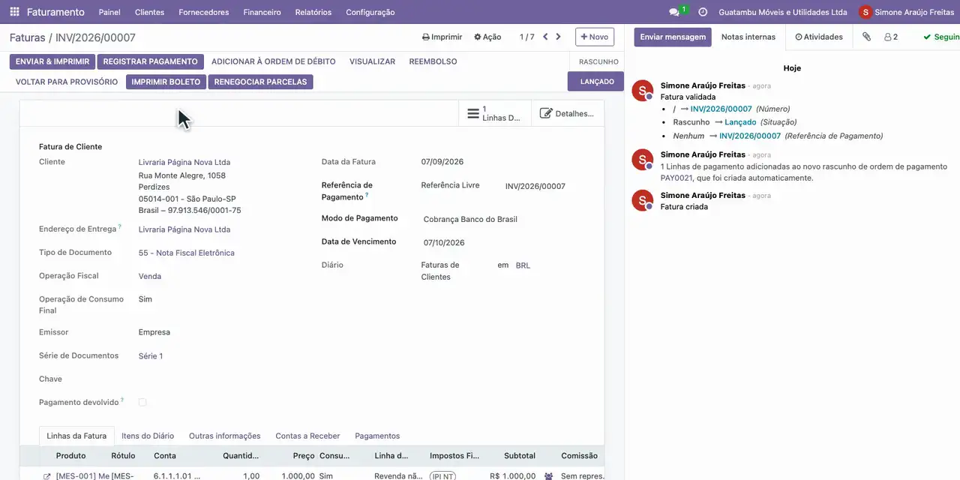960x480 pixels.
Task: Switch to Notas internas in the chatter
Action: (x=748, y=37)
